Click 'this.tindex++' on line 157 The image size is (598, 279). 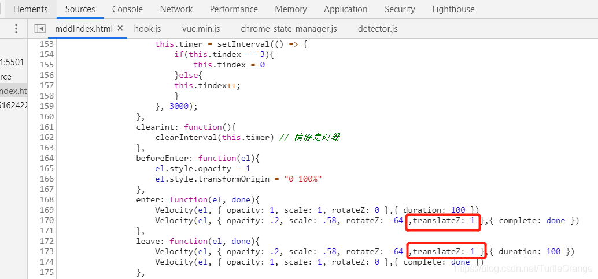[x=205, y=85]
